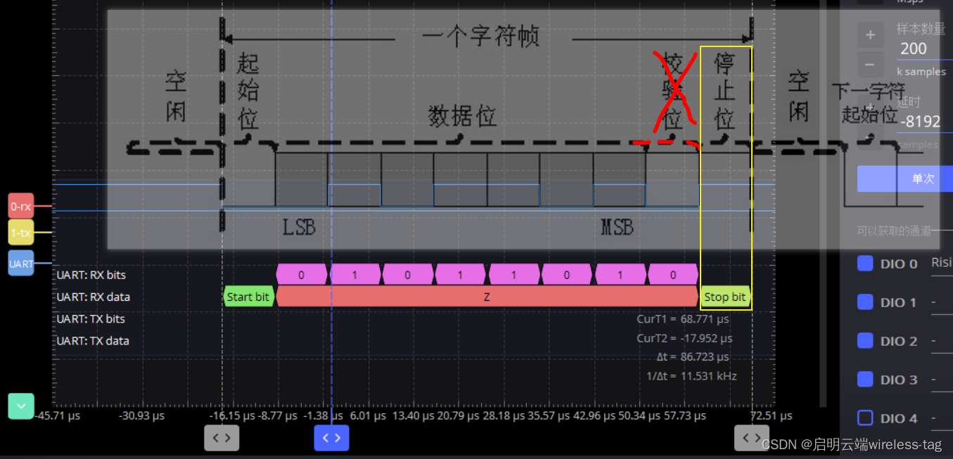The image size is (953, 459).
Task: Toggle DIO 2 channel checkbox
Action: tap(865, 341)
